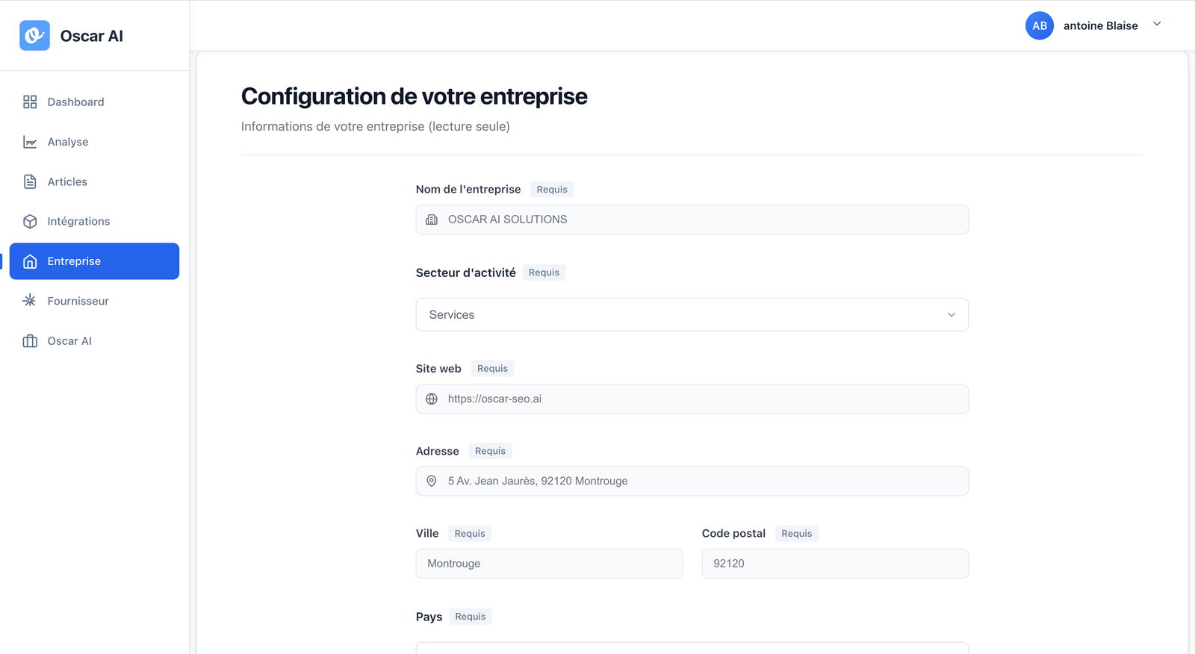The image size is (1195, 654).
Task: Select the Entreprise menu item
Action: [x=94, y=261]
